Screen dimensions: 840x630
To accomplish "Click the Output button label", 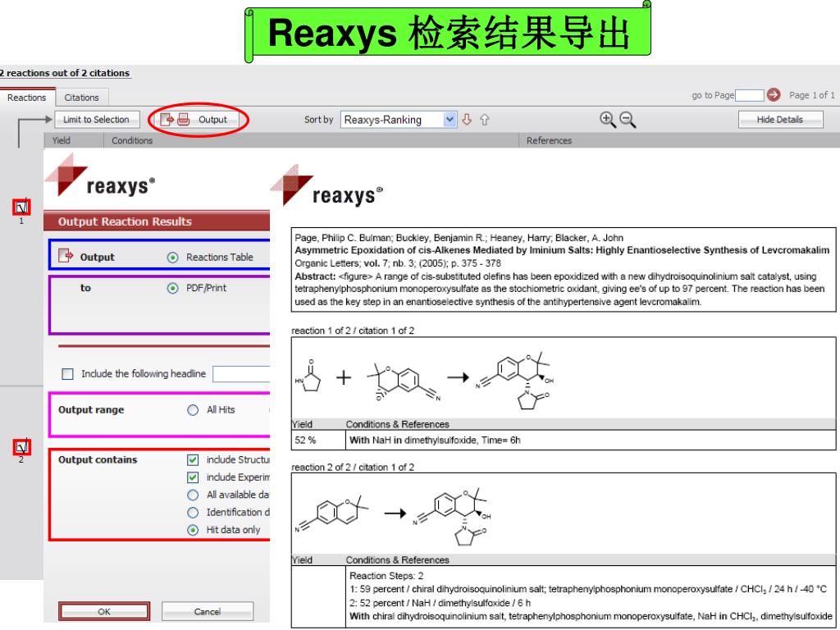I will point(212,120).
